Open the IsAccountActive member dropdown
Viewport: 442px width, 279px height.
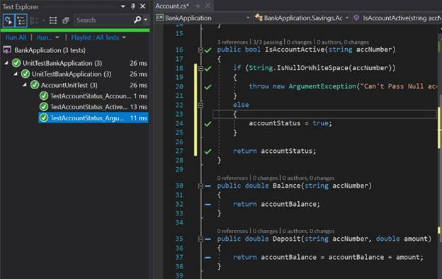tap(397, 18)
